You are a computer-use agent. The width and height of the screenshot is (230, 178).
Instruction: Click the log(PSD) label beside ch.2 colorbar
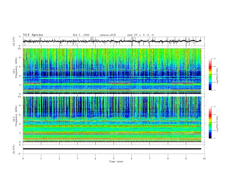click(217, 124)
